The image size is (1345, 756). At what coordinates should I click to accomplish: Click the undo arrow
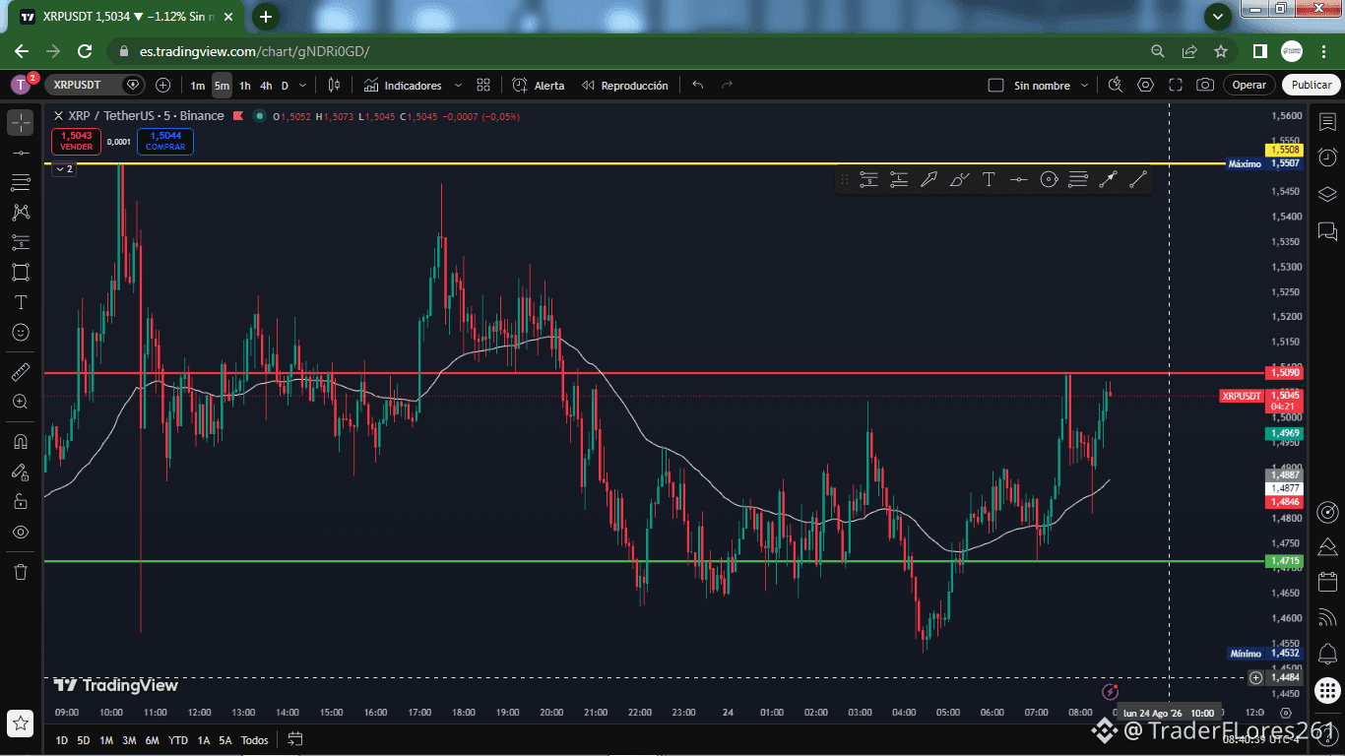click(698, 86)
